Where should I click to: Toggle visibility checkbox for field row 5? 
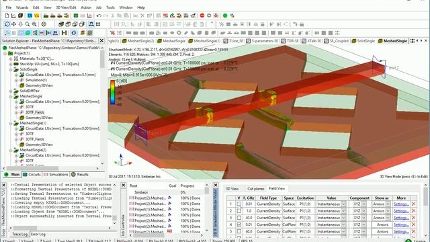(239, 231)
